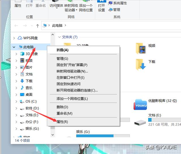The height and width of the screenshot is (154, 181).
Task: Open the 优酷影视库 YOUKU icon
Action: (140, 105)
